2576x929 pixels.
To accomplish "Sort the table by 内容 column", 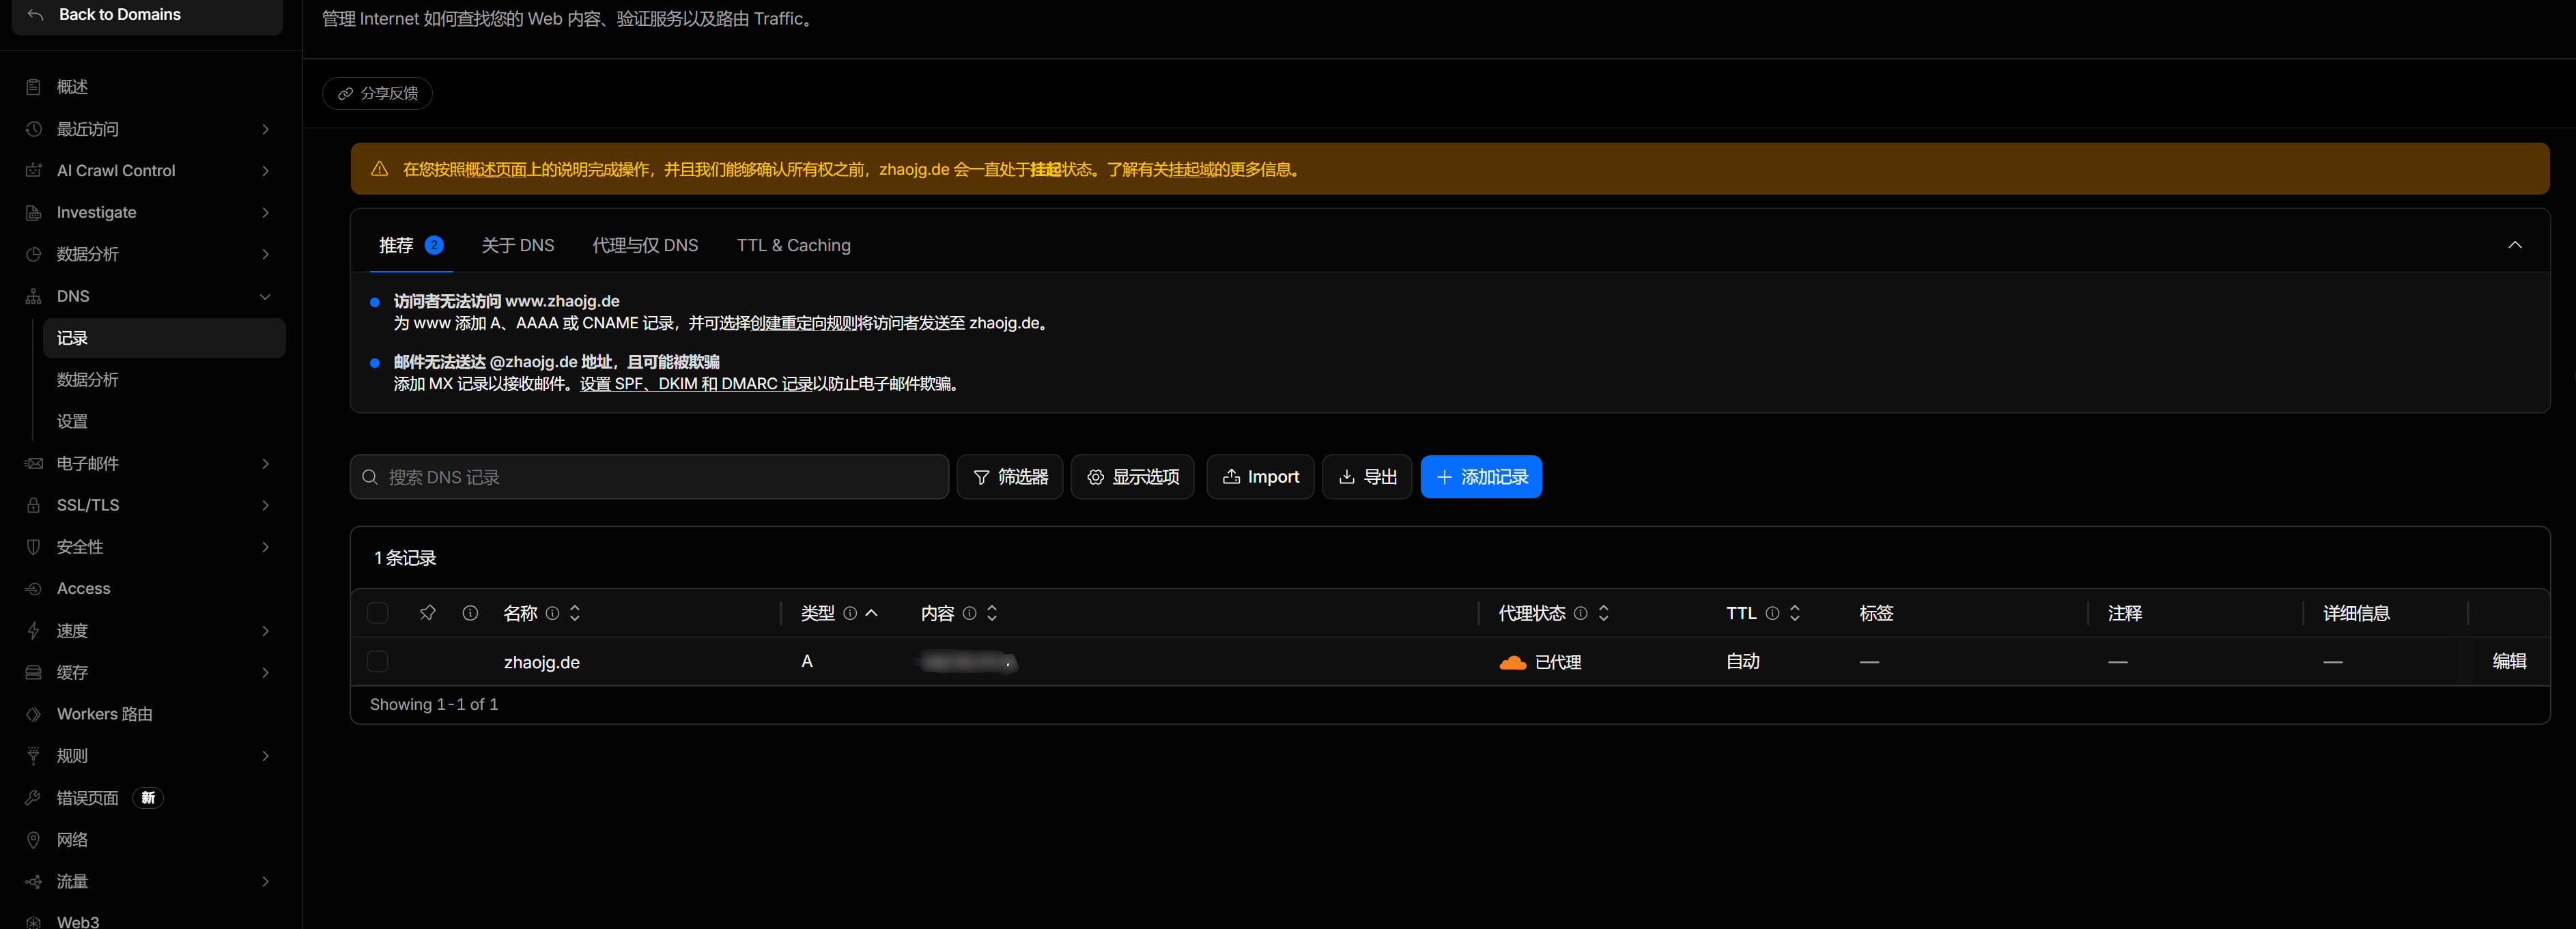I will tap(992, 613).
